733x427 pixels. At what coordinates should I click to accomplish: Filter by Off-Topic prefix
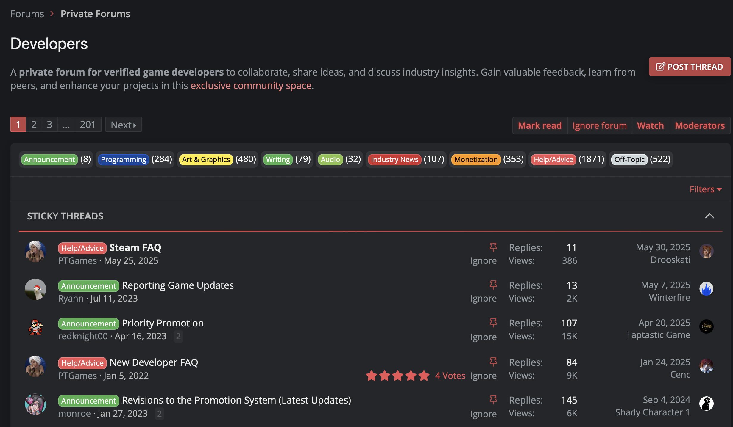(641, 159)
